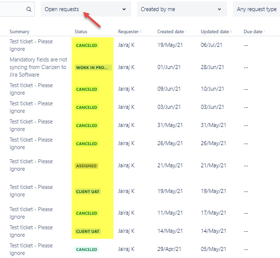The image size is (280, 258).
Task: Sort by Requester column header
Action: click(x=130, y=32)
